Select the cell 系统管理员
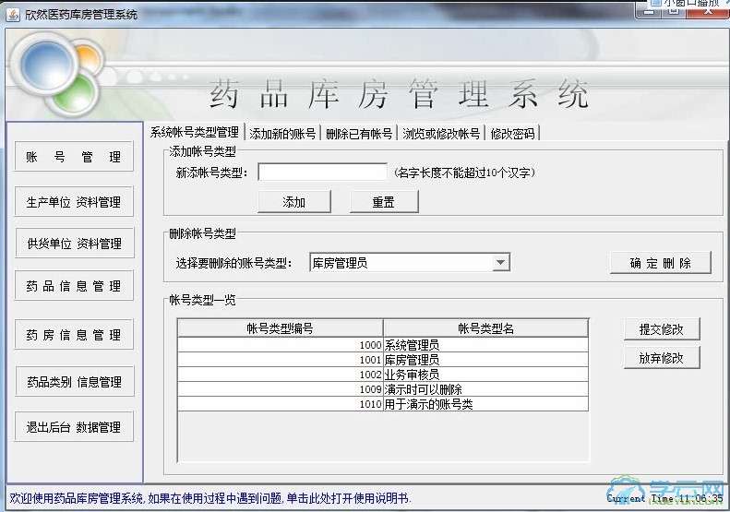This screenshot has height=512, width=730. pos(486,345)
